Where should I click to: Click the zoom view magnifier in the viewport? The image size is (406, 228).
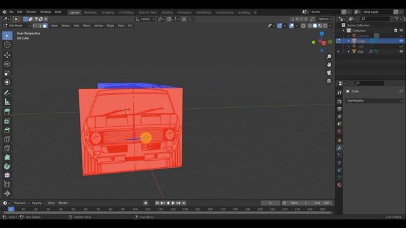pyautogui.click(x=329, y=56)
